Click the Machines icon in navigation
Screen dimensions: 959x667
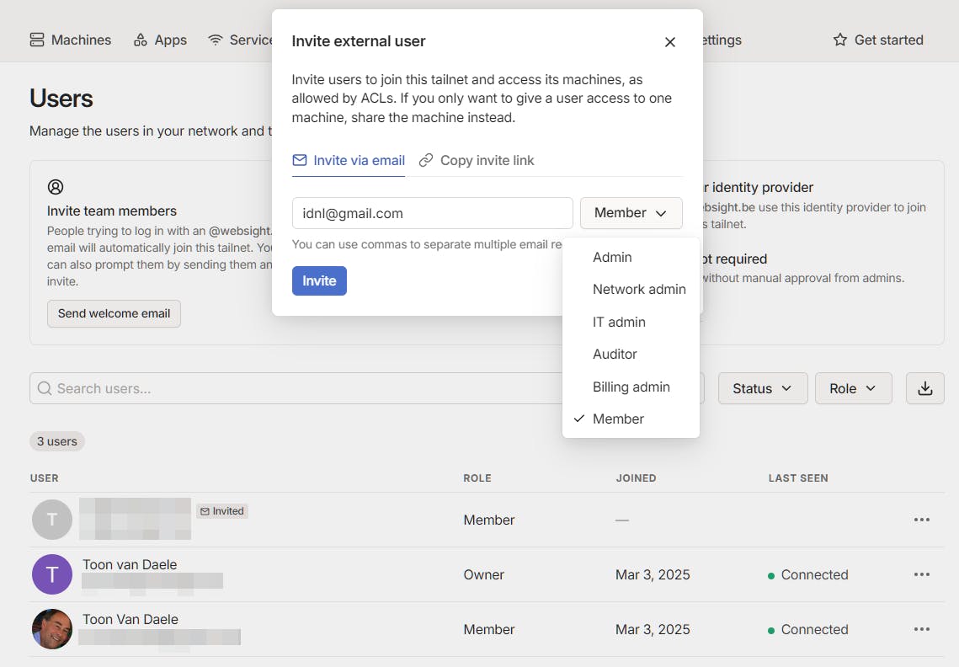pos(37,40)
